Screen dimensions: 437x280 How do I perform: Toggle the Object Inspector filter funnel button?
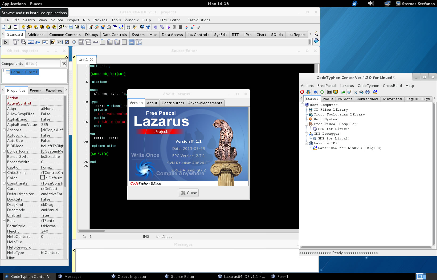click(x=64, y=63)
